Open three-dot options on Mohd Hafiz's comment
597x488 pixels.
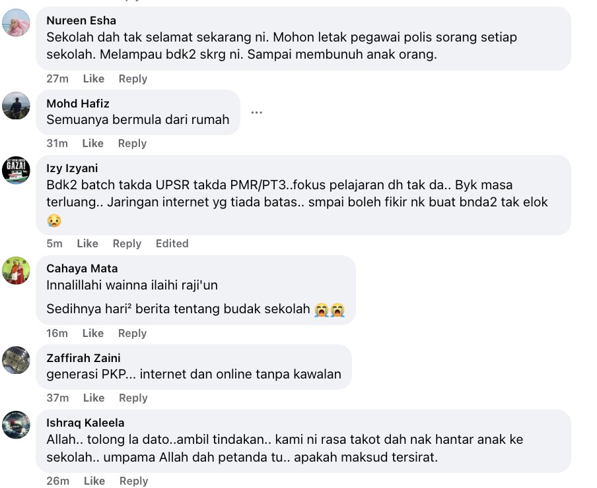pos(257,113)
